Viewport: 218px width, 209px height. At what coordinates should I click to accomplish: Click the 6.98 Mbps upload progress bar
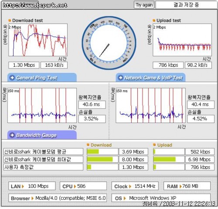[169, 159]
